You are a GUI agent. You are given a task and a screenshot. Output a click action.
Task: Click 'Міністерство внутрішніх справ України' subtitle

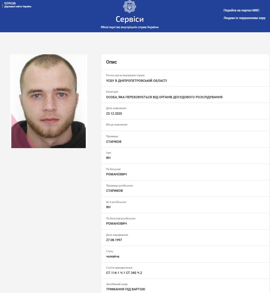point(130,27)
